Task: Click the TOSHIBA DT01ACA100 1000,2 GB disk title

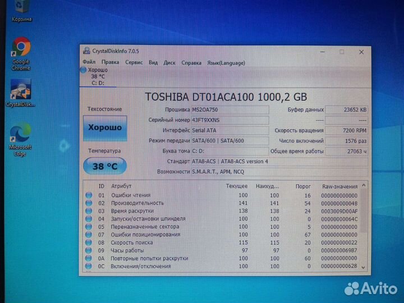Action: coord(226,97)
